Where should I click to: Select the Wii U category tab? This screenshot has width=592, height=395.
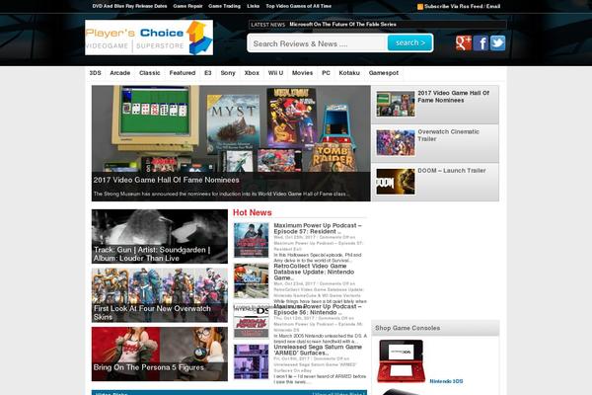275,73
